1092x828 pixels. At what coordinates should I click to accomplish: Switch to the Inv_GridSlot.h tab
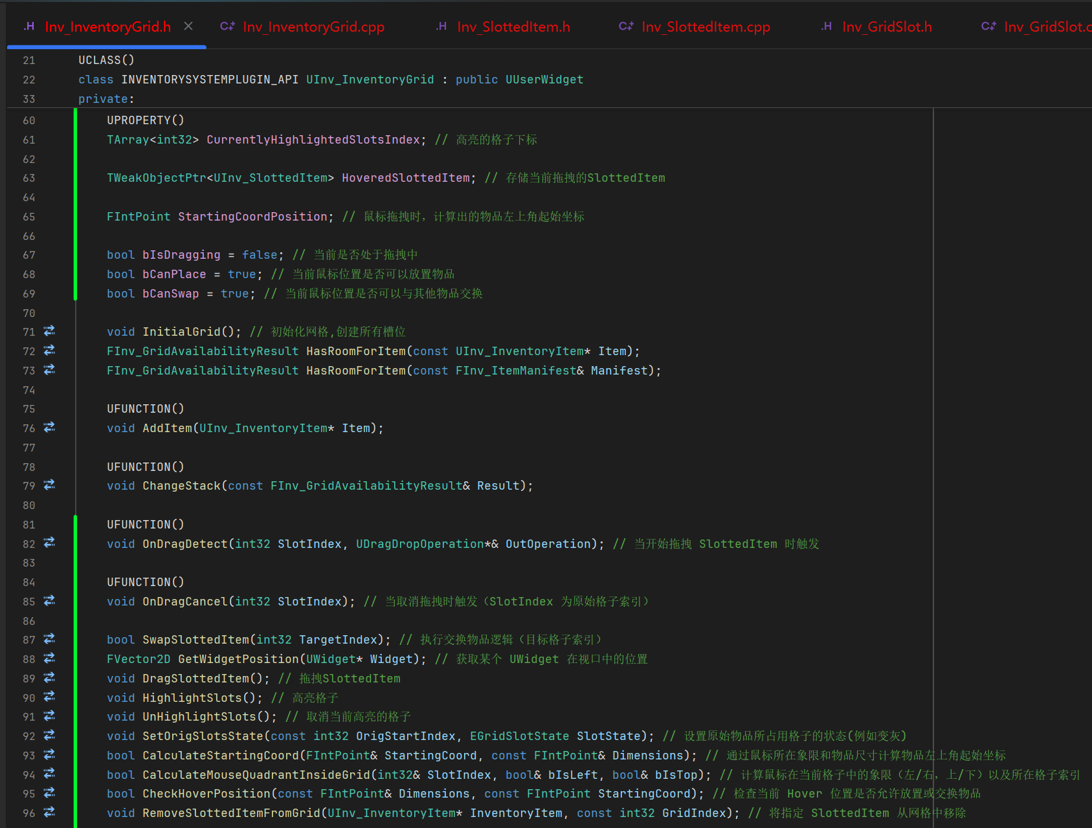pyautogui.click(x=877, y=27)
